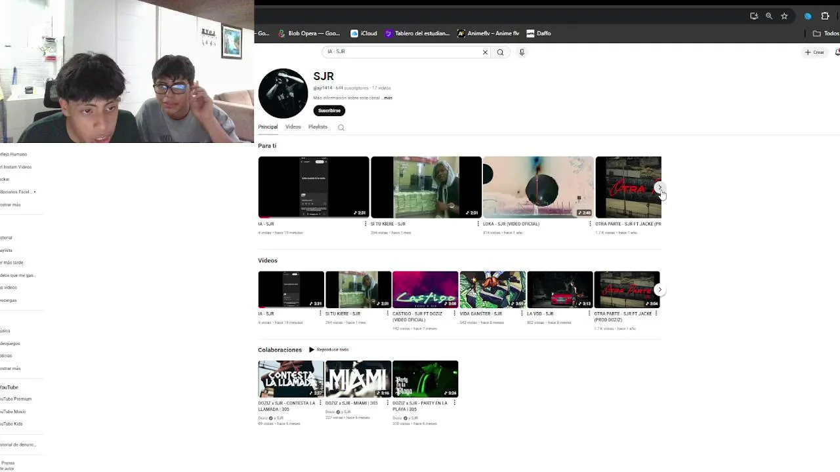The width and height of the screenshot is (840, 472).
Task: Open the Chrome zoom magnifier icon
Action: click(769, 16)
